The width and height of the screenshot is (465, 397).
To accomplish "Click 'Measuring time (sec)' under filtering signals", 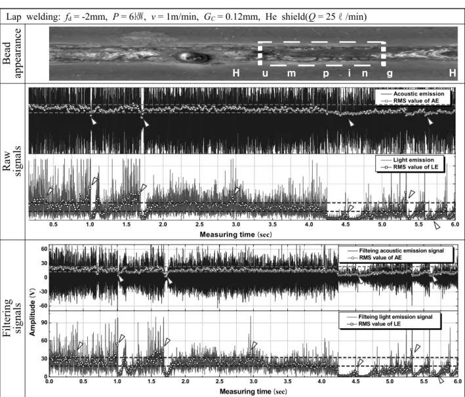I will tap(253, 391).
